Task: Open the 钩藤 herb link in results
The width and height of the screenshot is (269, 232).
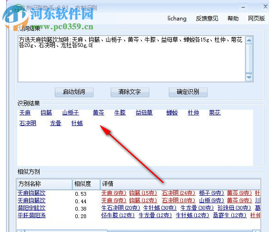Action: pyautogui.click(x=47, y=113)
